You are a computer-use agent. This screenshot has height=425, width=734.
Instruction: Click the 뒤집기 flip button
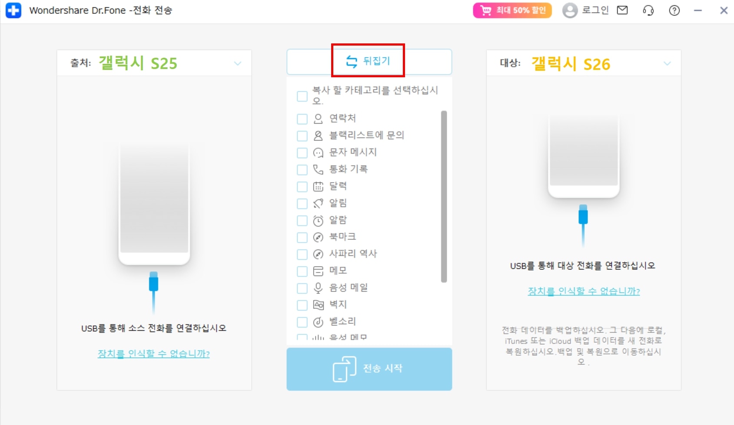pos(369,61)
